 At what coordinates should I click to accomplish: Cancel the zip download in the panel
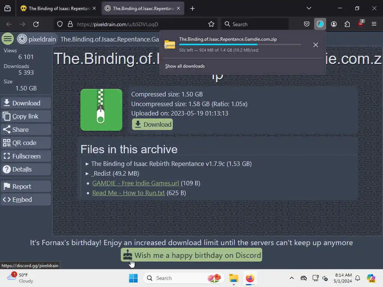point(316,45)
